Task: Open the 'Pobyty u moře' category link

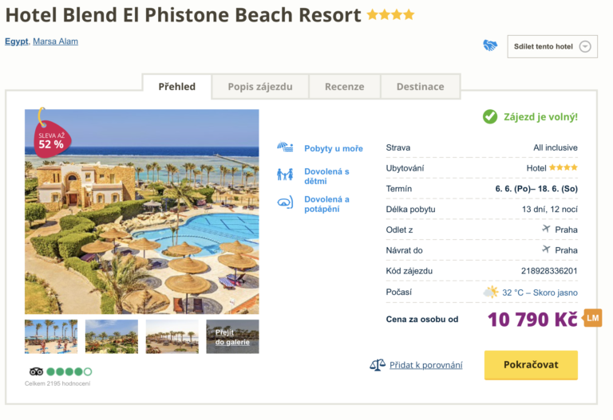Action: [334, 148]
